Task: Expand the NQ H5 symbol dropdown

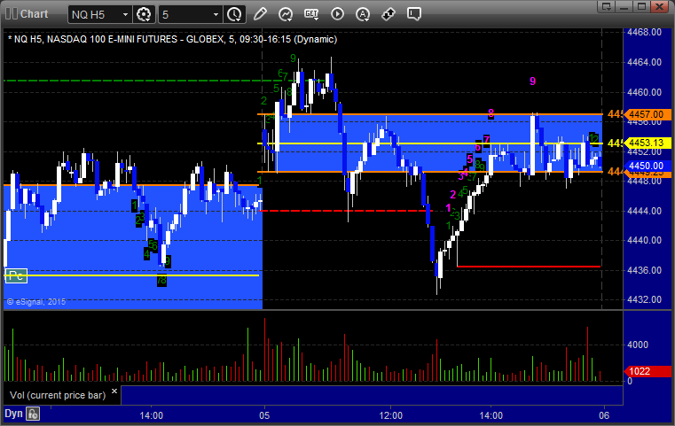Action: (x=125, y=15)
